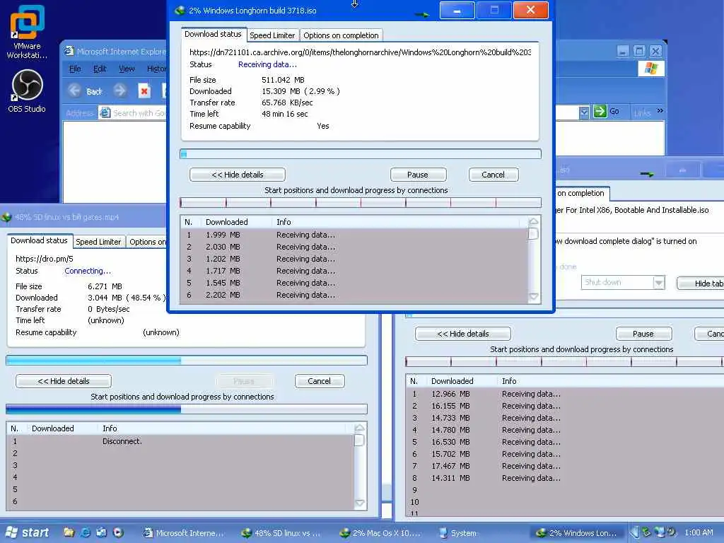Click the connections scroll down arrow in the Longhorn window

(x=533, y=297)
